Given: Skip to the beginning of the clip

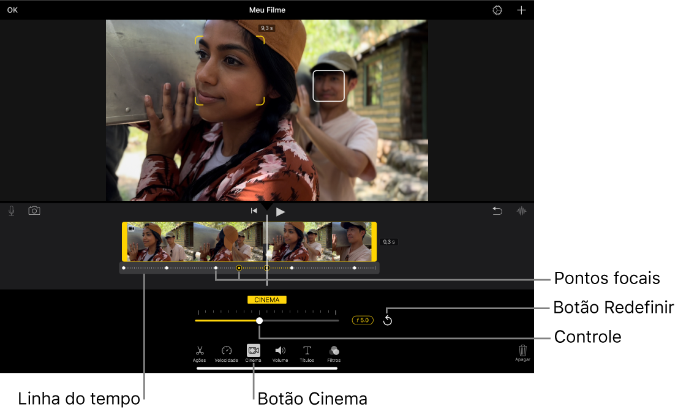Looking at the screenshot, I should (x=254, y=211).
